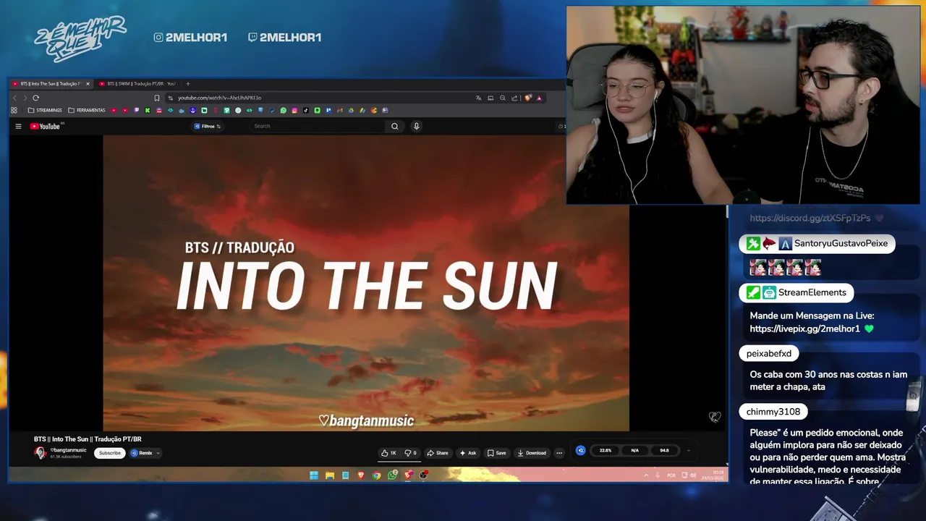926x521 pixels.
Task: Switch to BTS SWIM tab
Action: click(x=137, y=84)
